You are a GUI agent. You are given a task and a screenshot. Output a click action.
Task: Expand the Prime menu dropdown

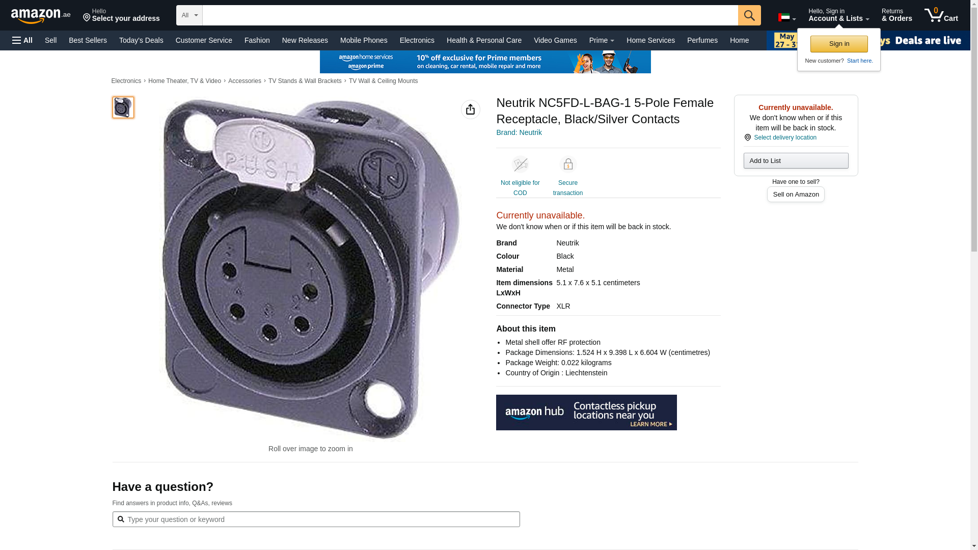tap(601, 40)
